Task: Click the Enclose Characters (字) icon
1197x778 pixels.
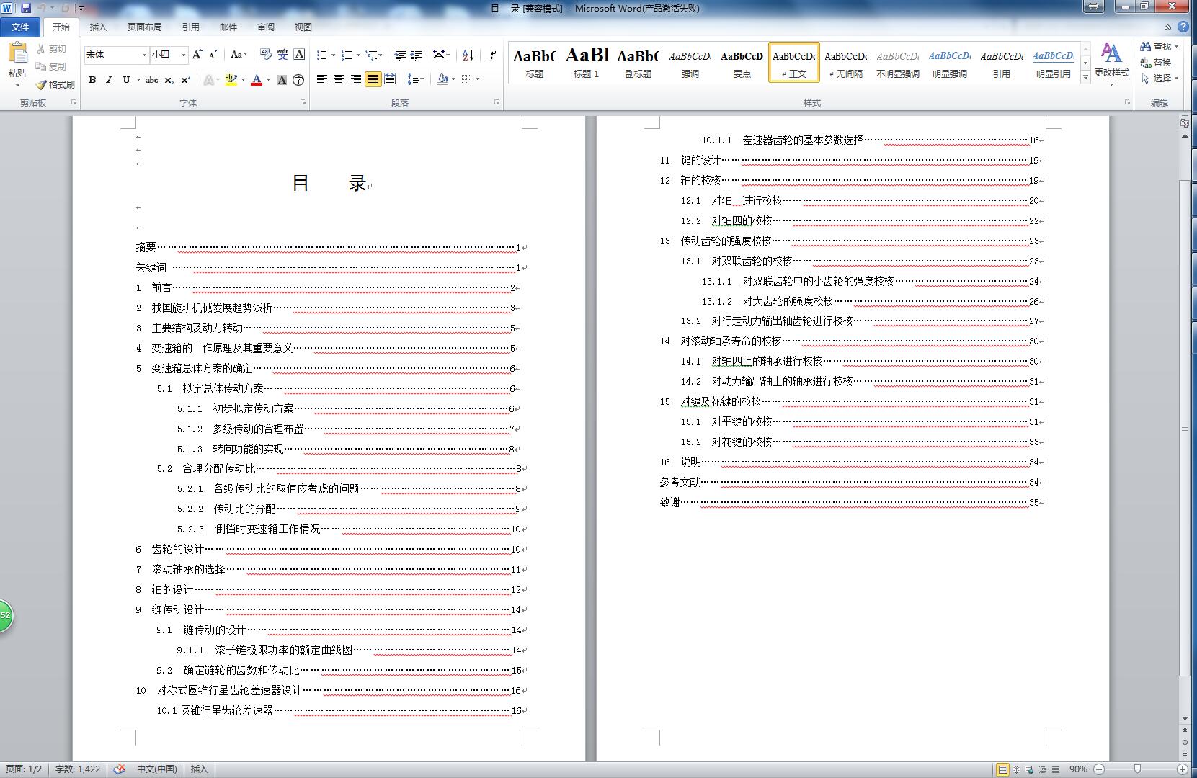Action: pyautogui.click(x=298, y=80)
